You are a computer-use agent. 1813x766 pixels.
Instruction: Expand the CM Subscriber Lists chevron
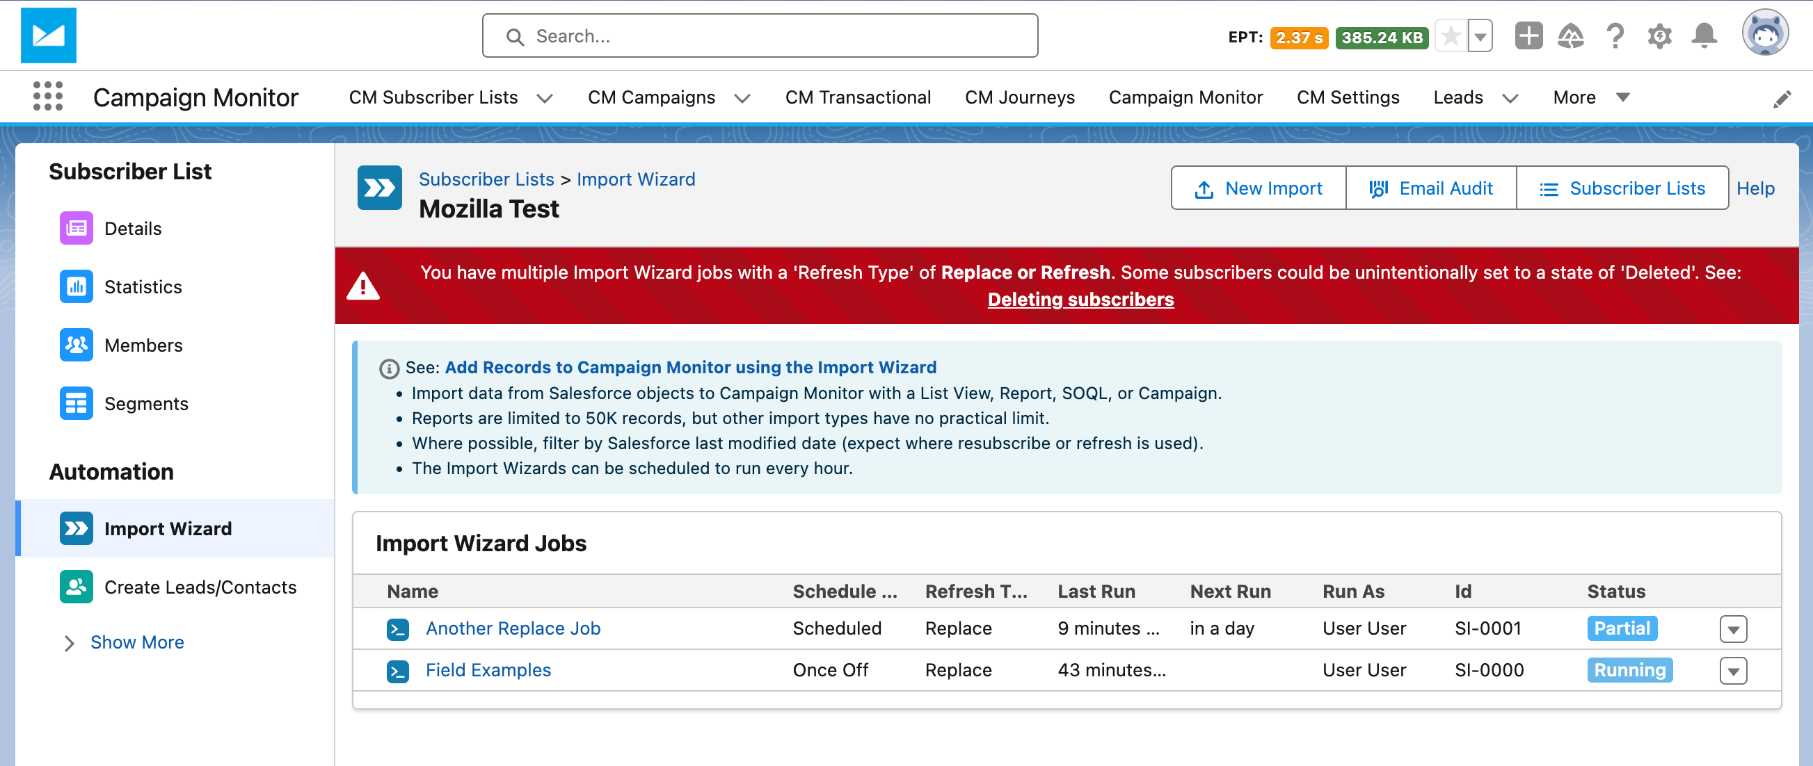pos(544,98)
